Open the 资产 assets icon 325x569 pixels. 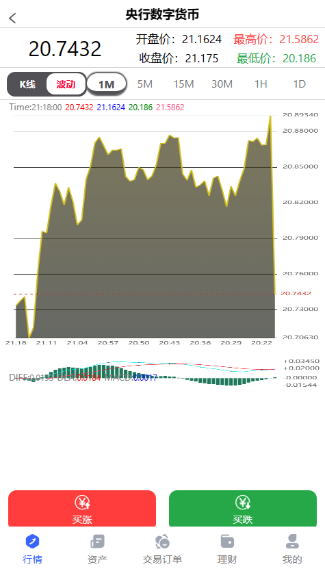(x=97, y=542)
